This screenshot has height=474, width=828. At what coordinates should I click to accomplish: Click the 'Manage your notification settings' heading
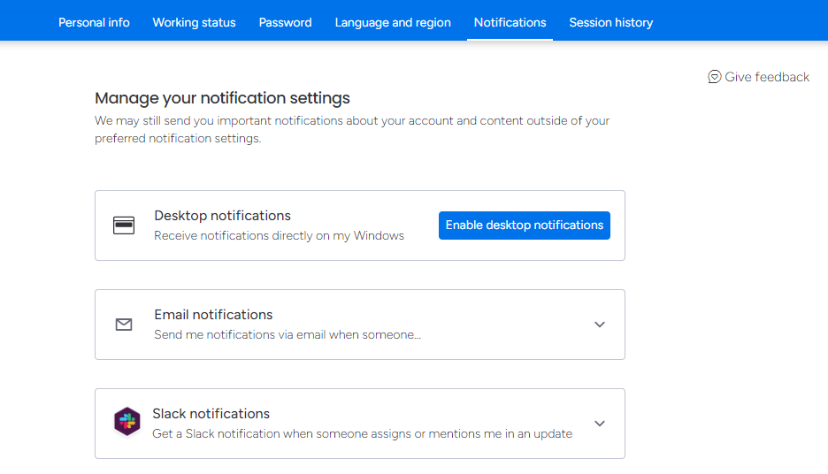click(222, 98)
